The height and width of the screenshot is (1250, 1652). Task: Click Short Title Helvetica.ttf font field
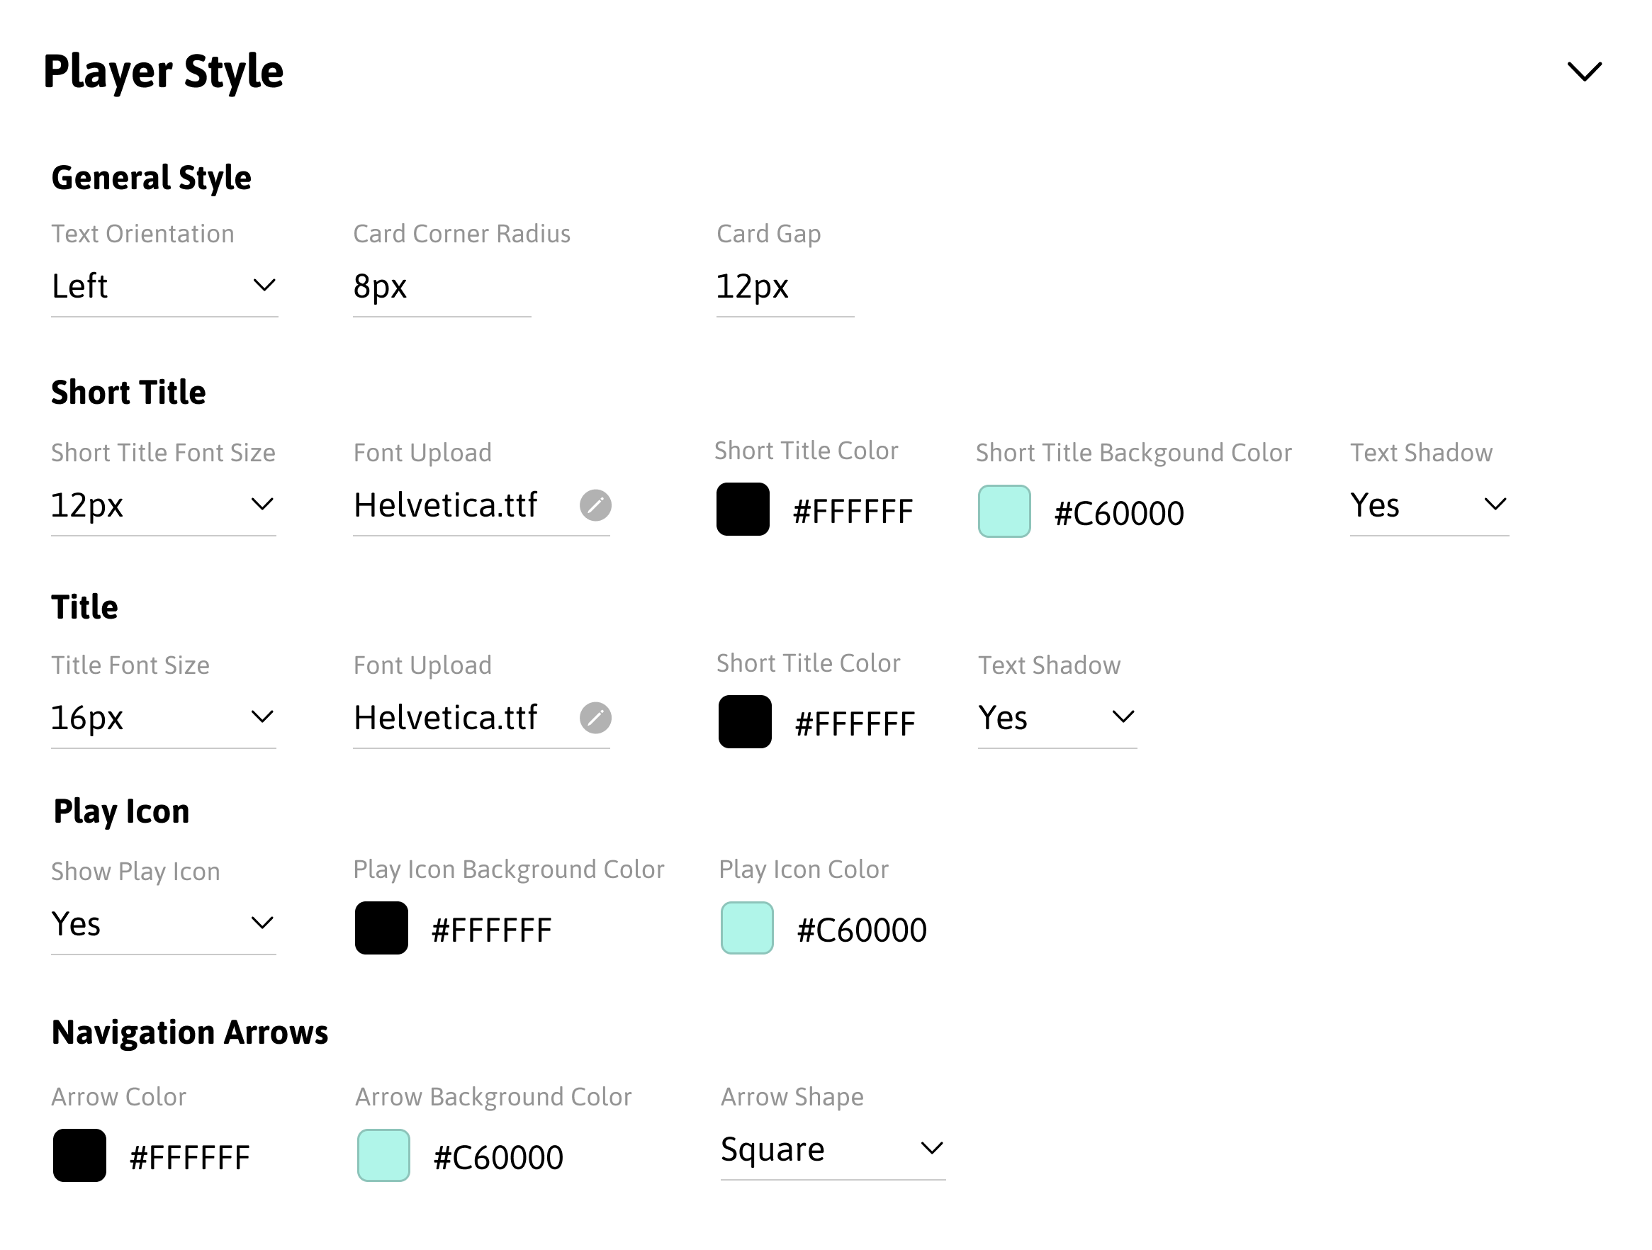click(482, 505)
